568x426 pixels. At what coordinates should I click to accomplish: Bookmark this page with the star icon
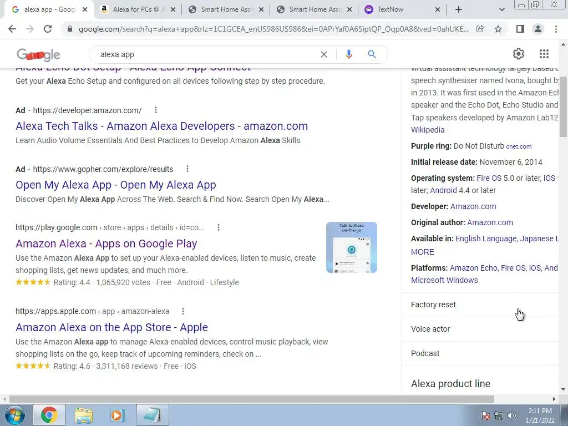(x=498, y=29)
